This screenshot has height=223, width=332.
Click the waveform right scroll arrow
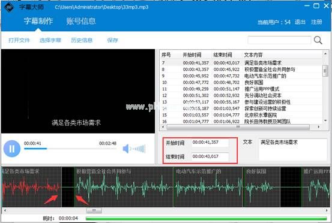pos(327,210)
